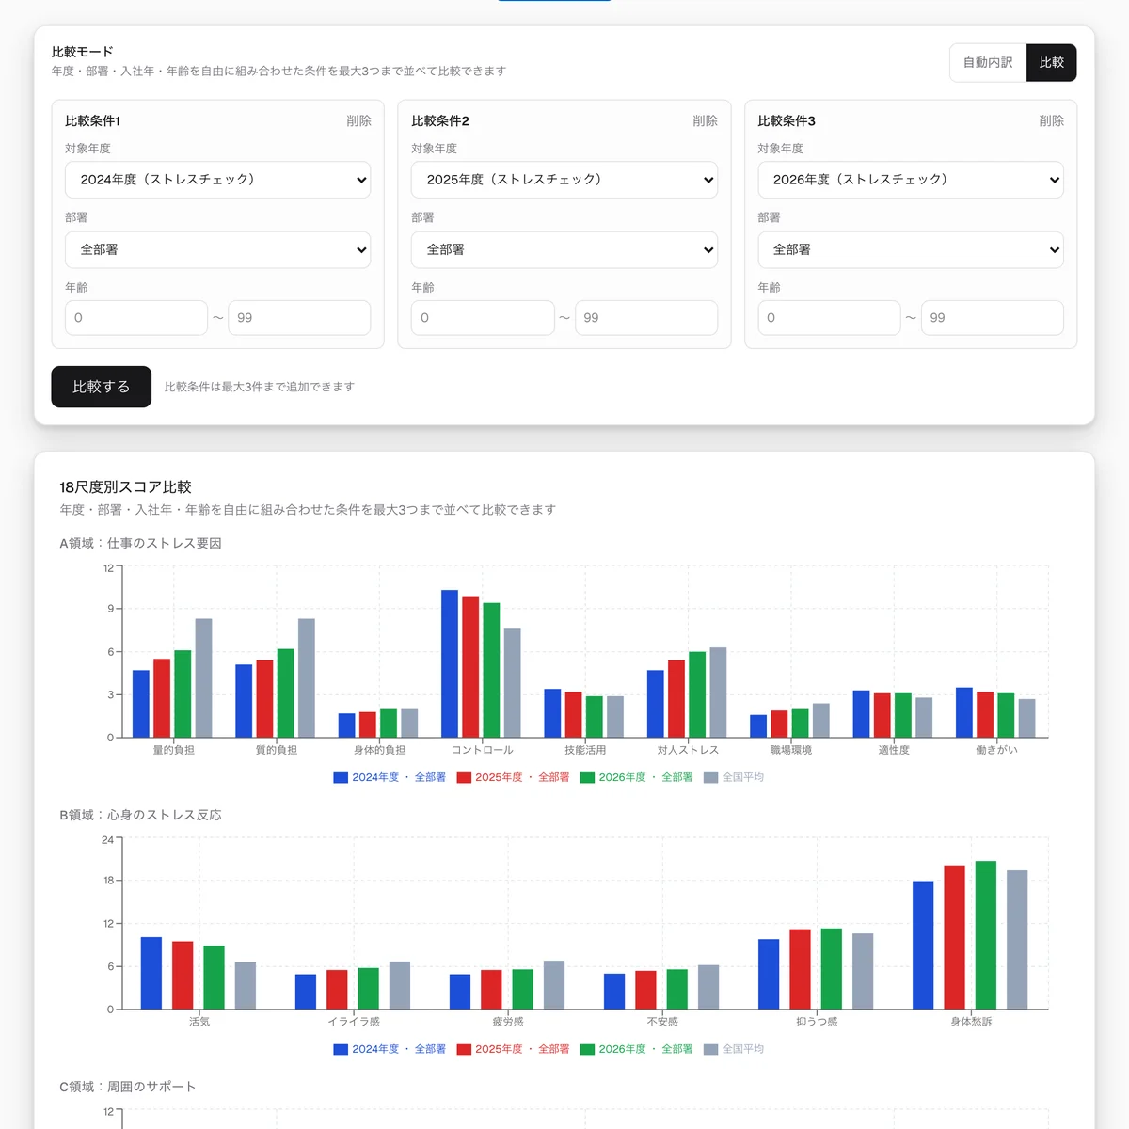Click the 職場環境 axis label
This screenshot has width=1129, height=1129.
click(x=791, y=751)
